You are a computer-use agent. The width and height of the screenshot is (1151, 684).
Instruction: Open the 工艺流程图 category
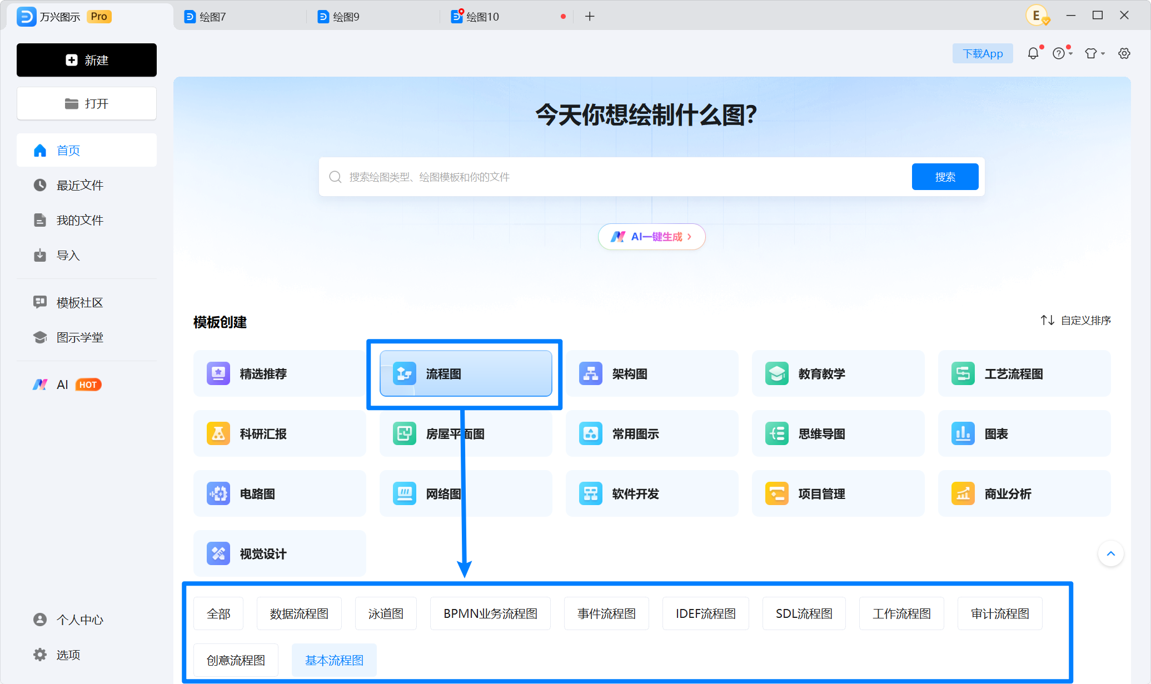[x=1024, y=373]
